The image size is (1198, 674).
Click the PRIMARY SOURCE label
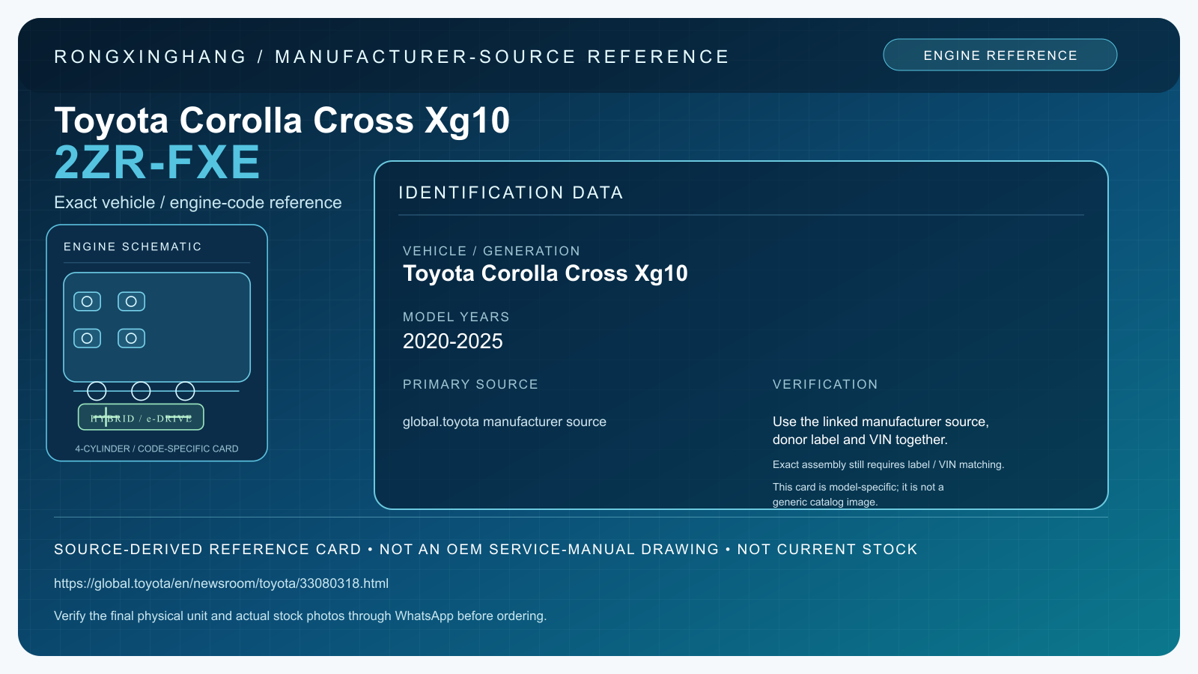pyautogui.click(x=470, y=384)
